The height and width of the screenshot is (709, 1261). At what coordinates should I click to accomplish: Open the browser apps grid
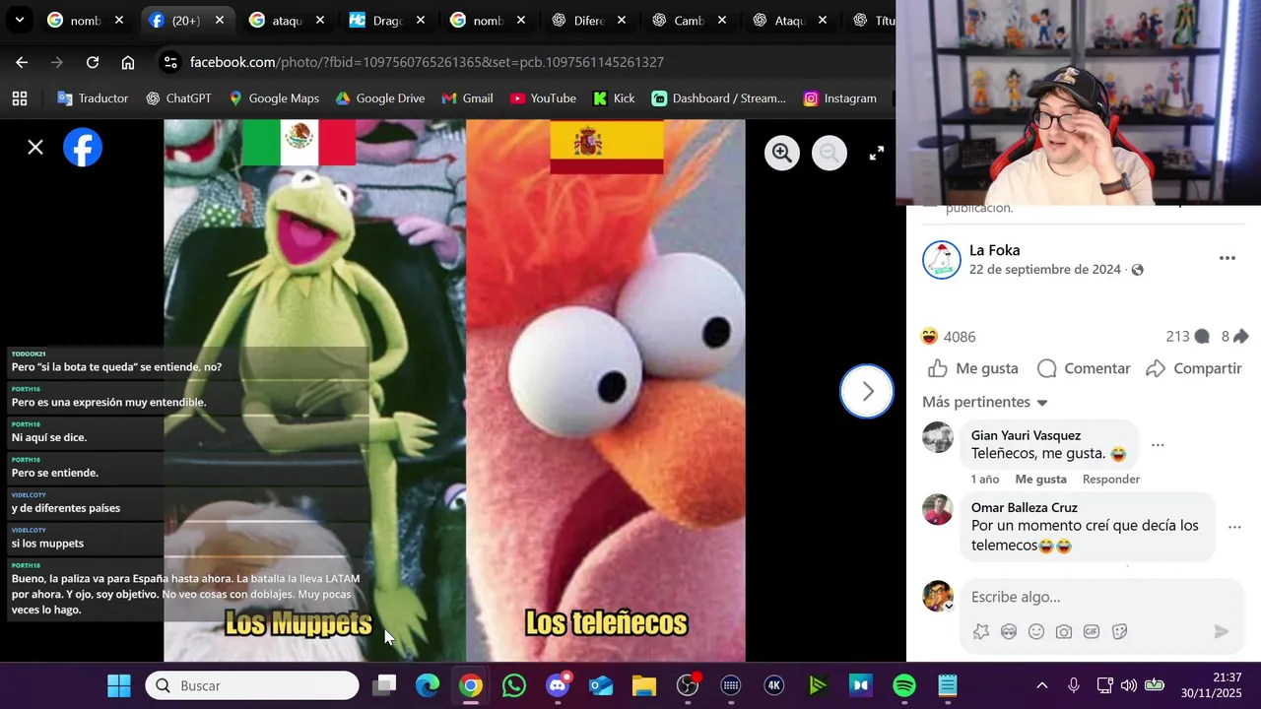coord(20,98)
